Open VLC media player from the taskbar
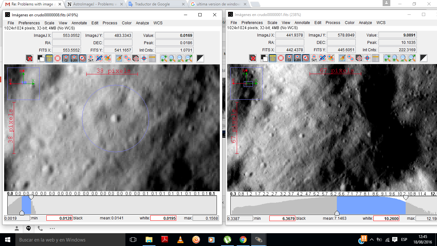Screen dimensions: 437x246 point(180,240)
